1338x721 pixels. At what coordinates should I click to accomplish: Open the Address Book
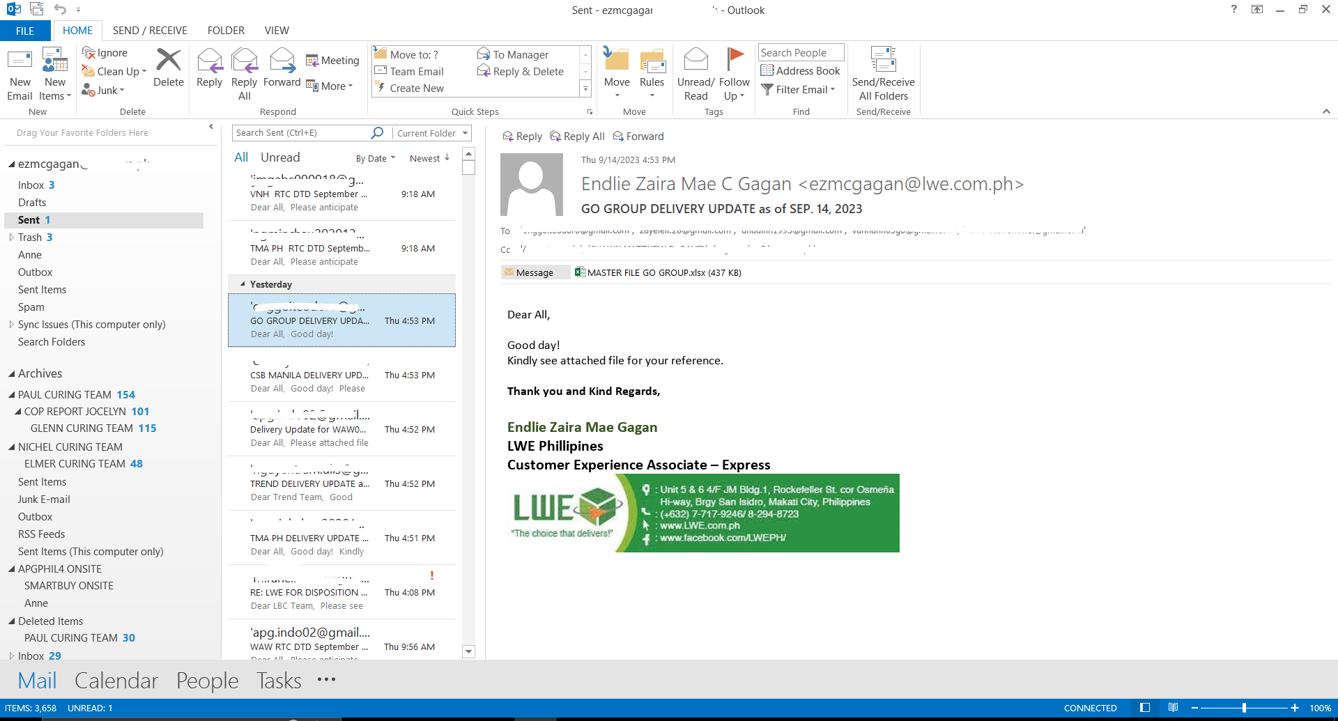coord(800,70)
